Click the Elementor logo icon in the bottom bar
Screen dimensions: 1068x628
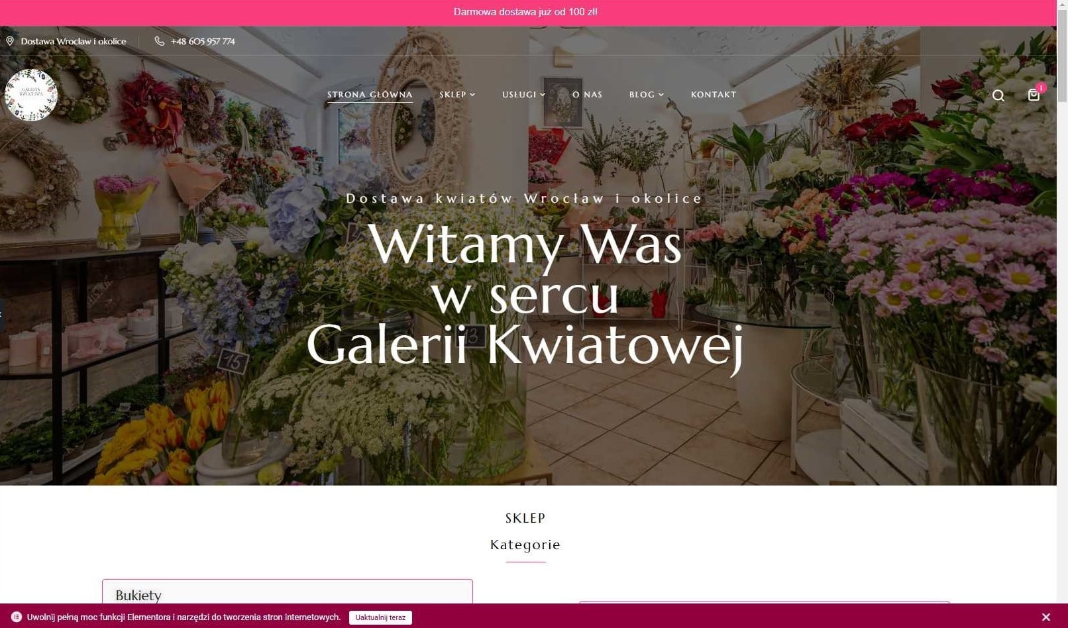click(17, 617)
